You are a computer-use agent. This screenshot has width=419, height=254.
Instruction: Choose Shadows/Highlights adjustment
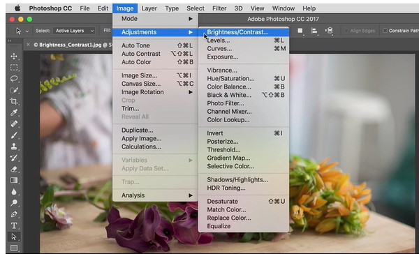click(x=244, y=180)
